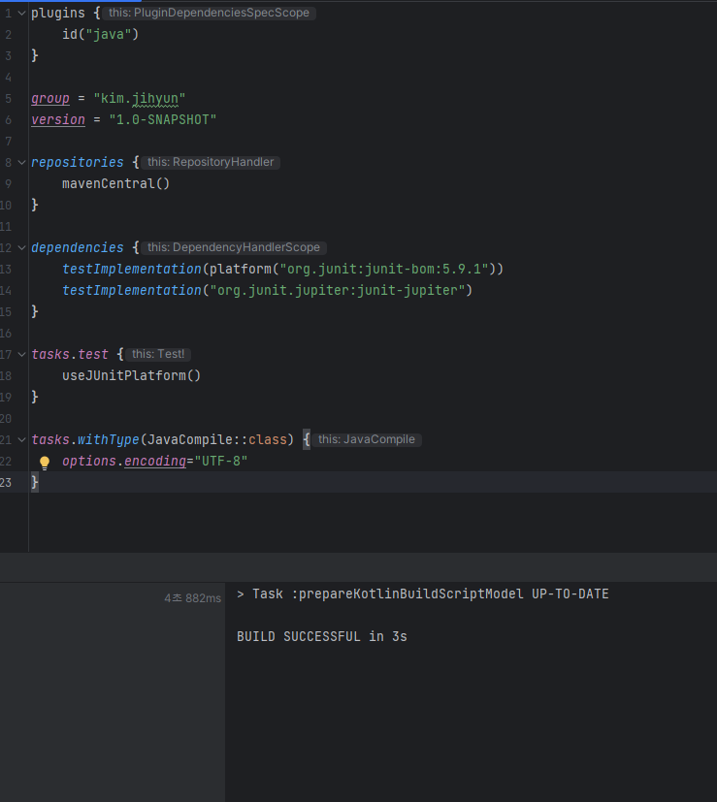Click the "UTF-8" string value
717x802 pixels.
coord(220,462)
